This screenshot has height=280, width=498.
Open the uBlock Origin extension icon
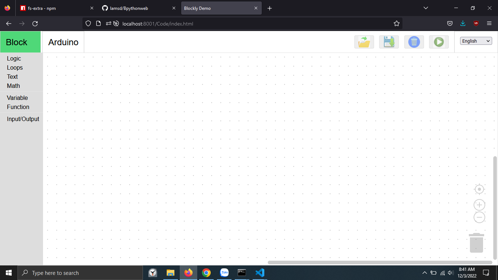coord(476,24)
